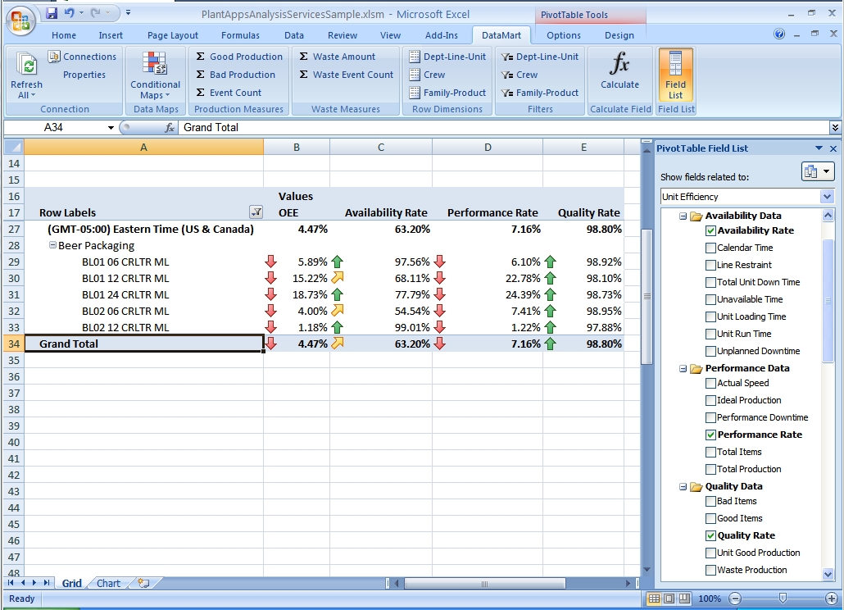This screenshot has width=844, height=610.
Task: Adjust the zoom slider handle
Action: (x=783, y=599)
